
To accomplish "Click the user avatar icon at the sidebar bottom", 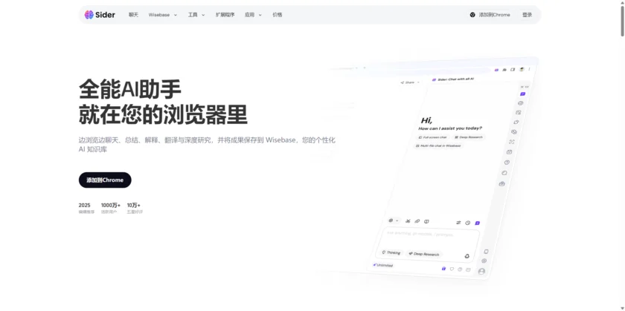I will [481, 271].
